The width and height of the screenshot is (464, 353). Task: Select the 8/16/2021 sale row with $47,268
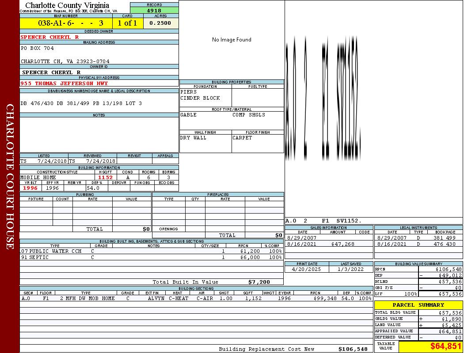point(328,244)
